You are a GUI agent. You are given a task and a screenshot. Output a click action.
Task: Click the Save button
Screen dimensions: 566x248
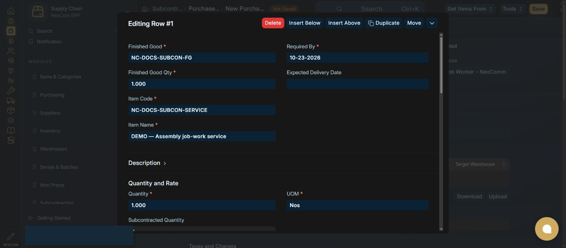point(538,9)
